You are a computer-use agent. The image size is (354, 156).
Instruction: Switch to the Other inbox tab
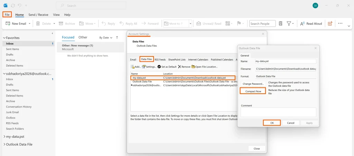pyautogui.click(x=83, y=37)
